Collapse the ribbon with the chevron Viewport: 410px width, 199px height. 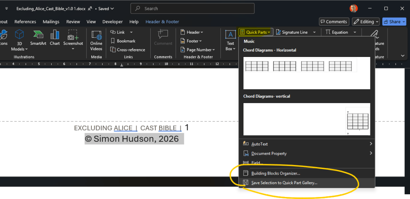click(x=403, y=56)
